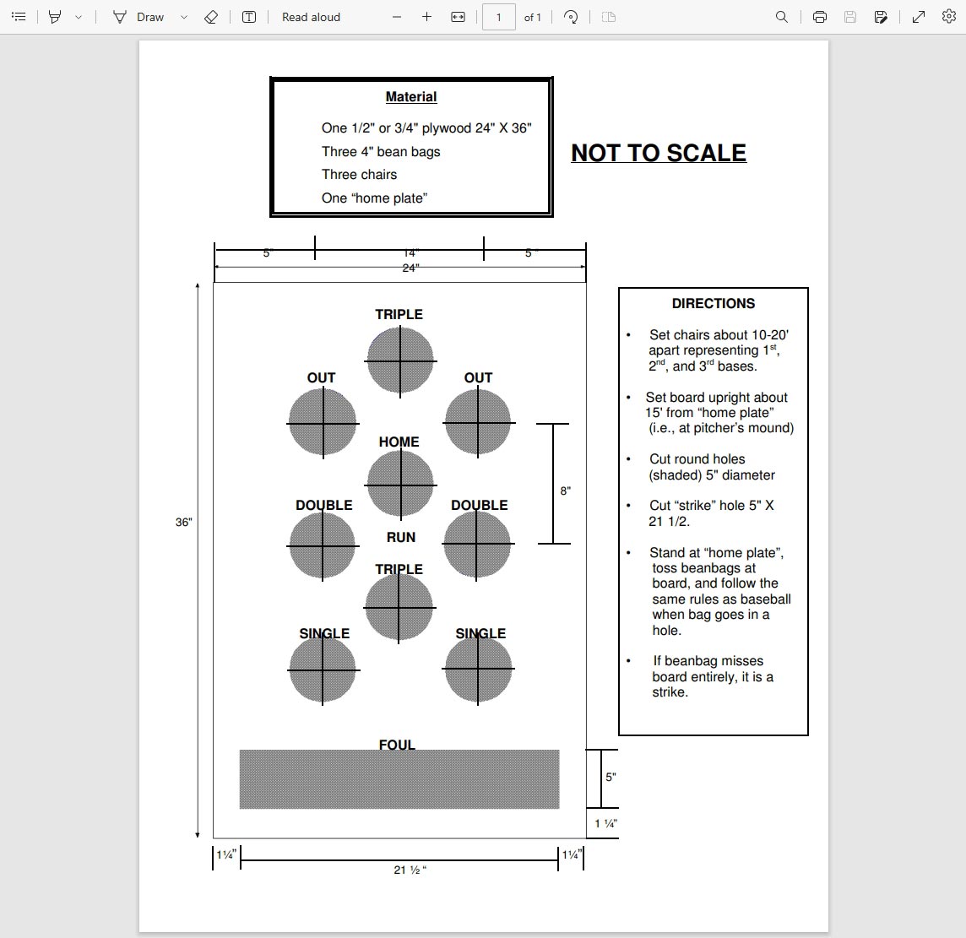This screenshot has width=966, height=938.
Task: Toggle the Add text tool
Action: [x=249, y=17]
